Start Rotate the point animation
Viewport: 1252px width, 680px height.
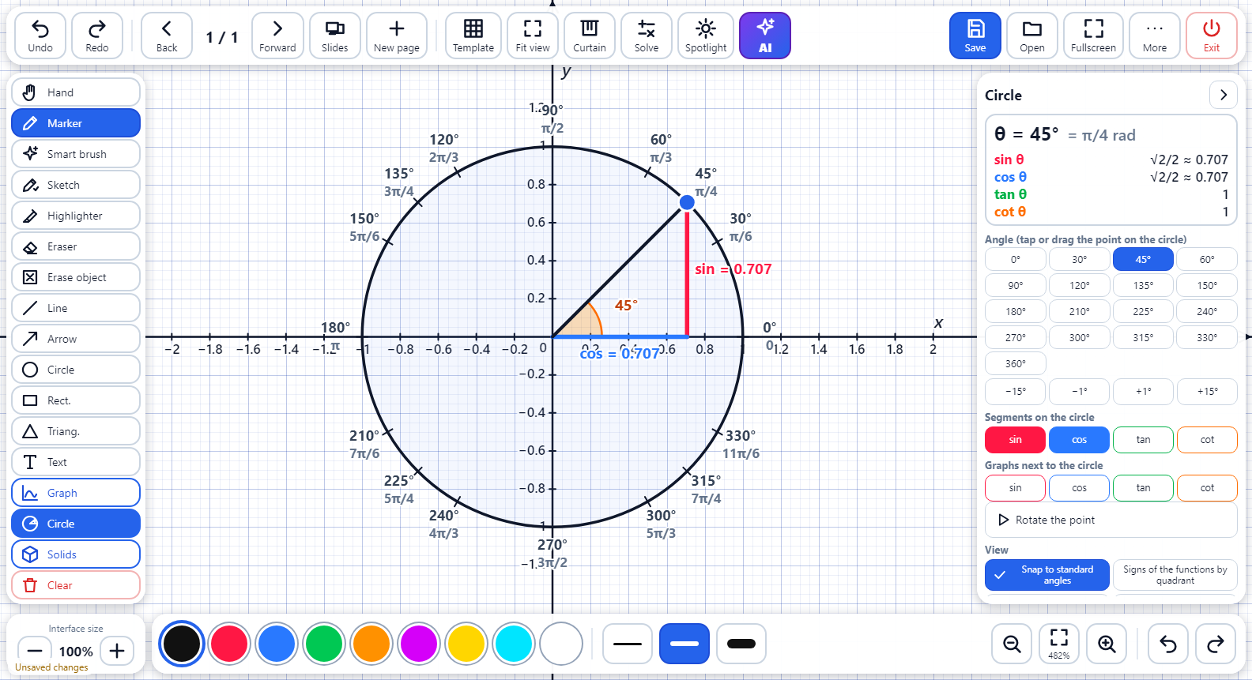(x=1111, y=520)
